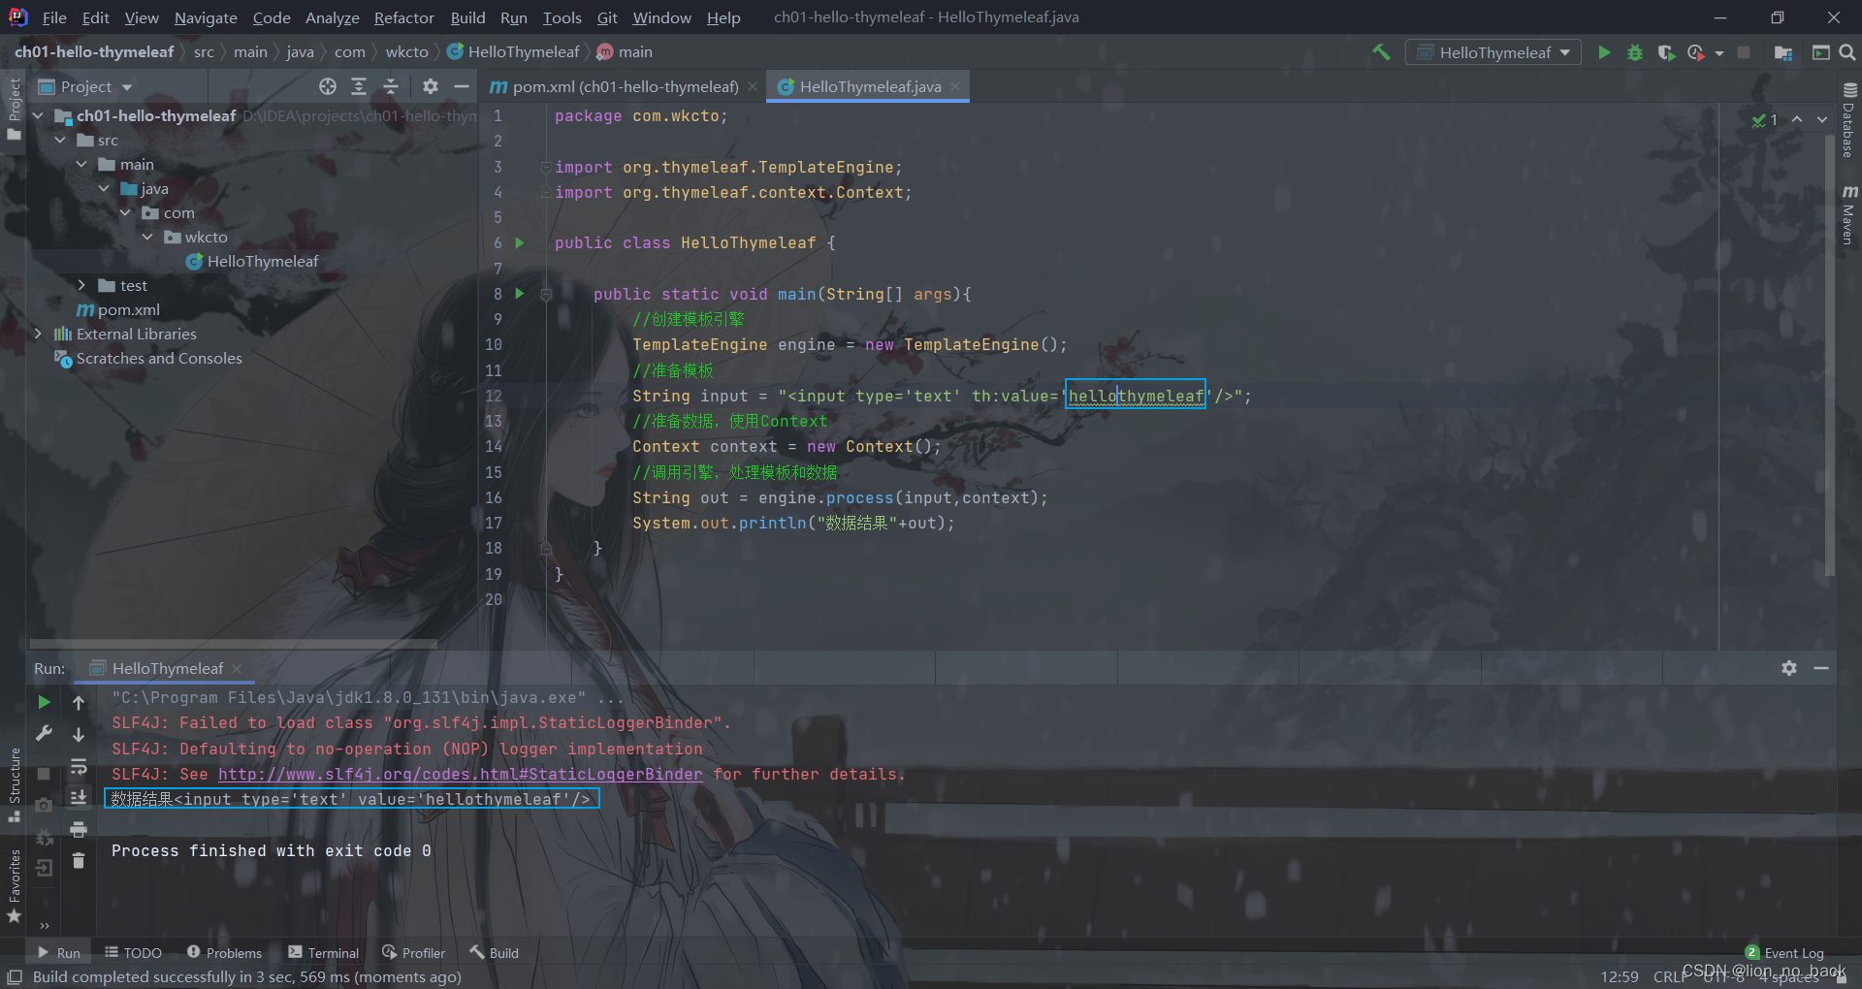The image size is (1862, 989).
Task: Expand External Libraries node
Action: click(x=39, y=334)
